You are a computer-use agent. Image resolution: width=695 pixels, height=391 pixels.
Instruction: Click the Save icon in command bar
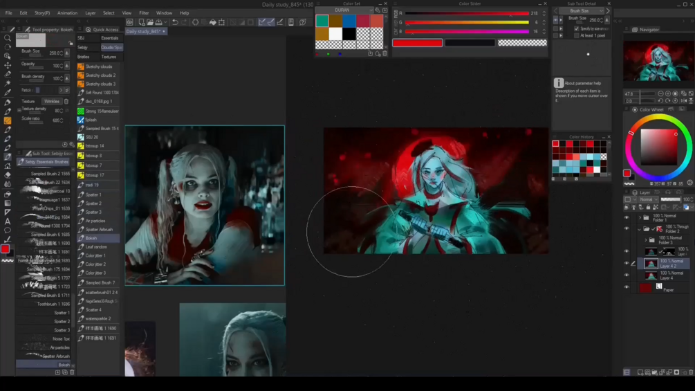point(158,22)
